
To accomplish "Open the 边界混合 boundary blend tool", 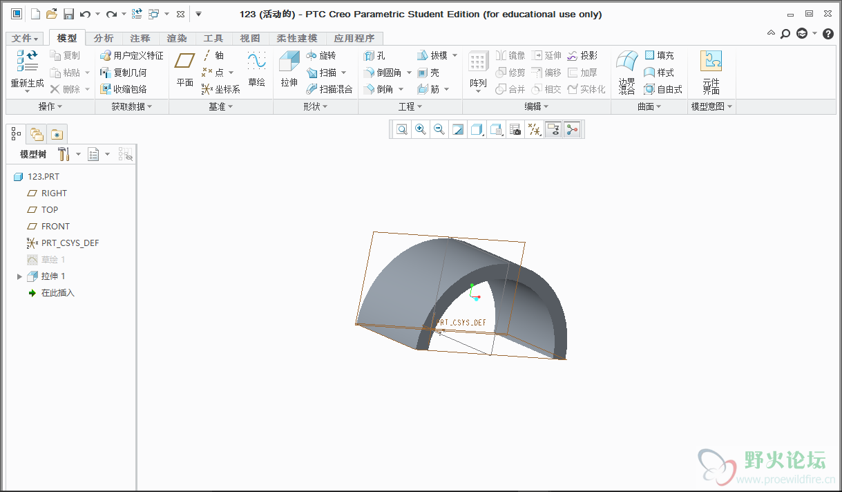I will click(626, 72).
